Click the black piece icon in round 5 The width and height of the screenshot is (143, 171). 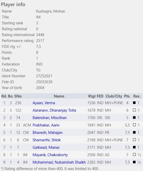[x=134, y=132]
